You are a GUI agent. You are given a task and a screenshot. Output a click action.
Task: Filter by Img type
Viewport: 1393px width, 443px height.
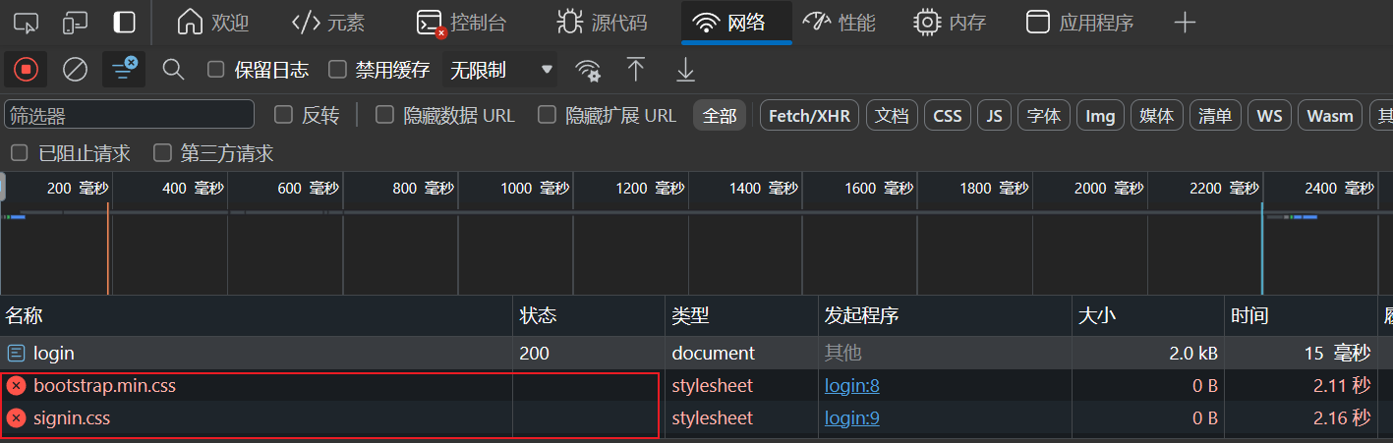(x=1100, y=115)
